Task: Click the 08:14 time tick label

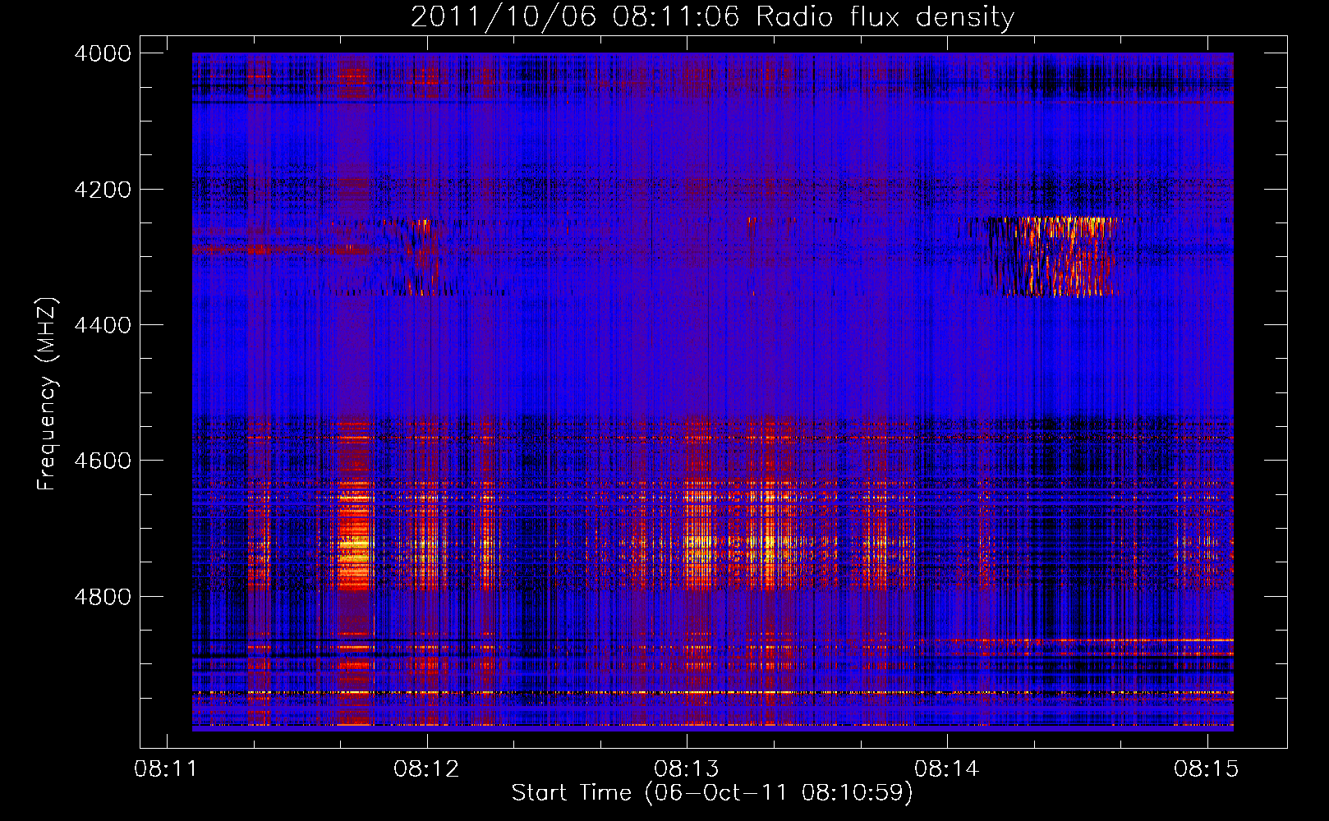Action: 947,769
